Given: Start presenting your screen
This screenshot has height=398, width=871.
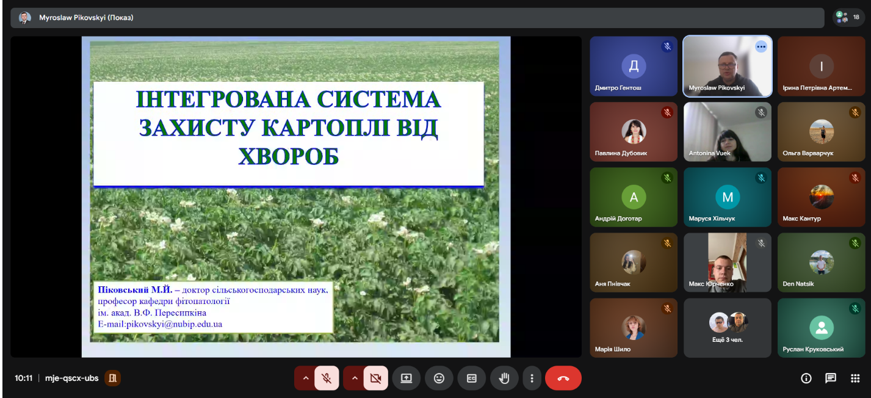Looking at the screenshot, I should [407, 378].
